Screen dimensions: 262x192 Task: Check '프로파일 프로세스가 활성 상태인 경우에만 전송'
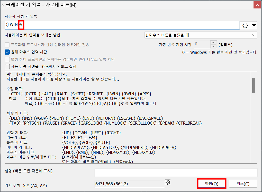point(7,45)
